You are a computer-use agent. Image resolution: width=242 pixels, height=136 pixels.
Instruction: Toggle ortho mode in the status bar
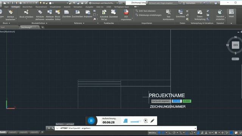(170, 133)
